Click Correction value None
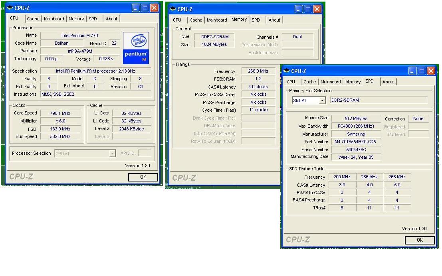 [418, 118]
